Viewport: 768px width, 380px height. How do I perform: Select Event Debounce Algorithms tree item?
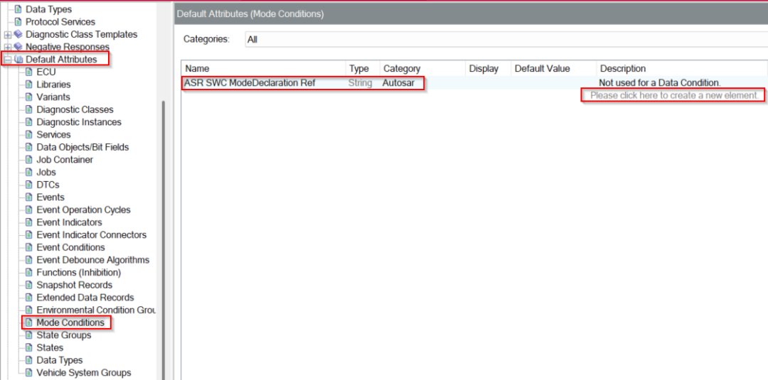point(93,260)
